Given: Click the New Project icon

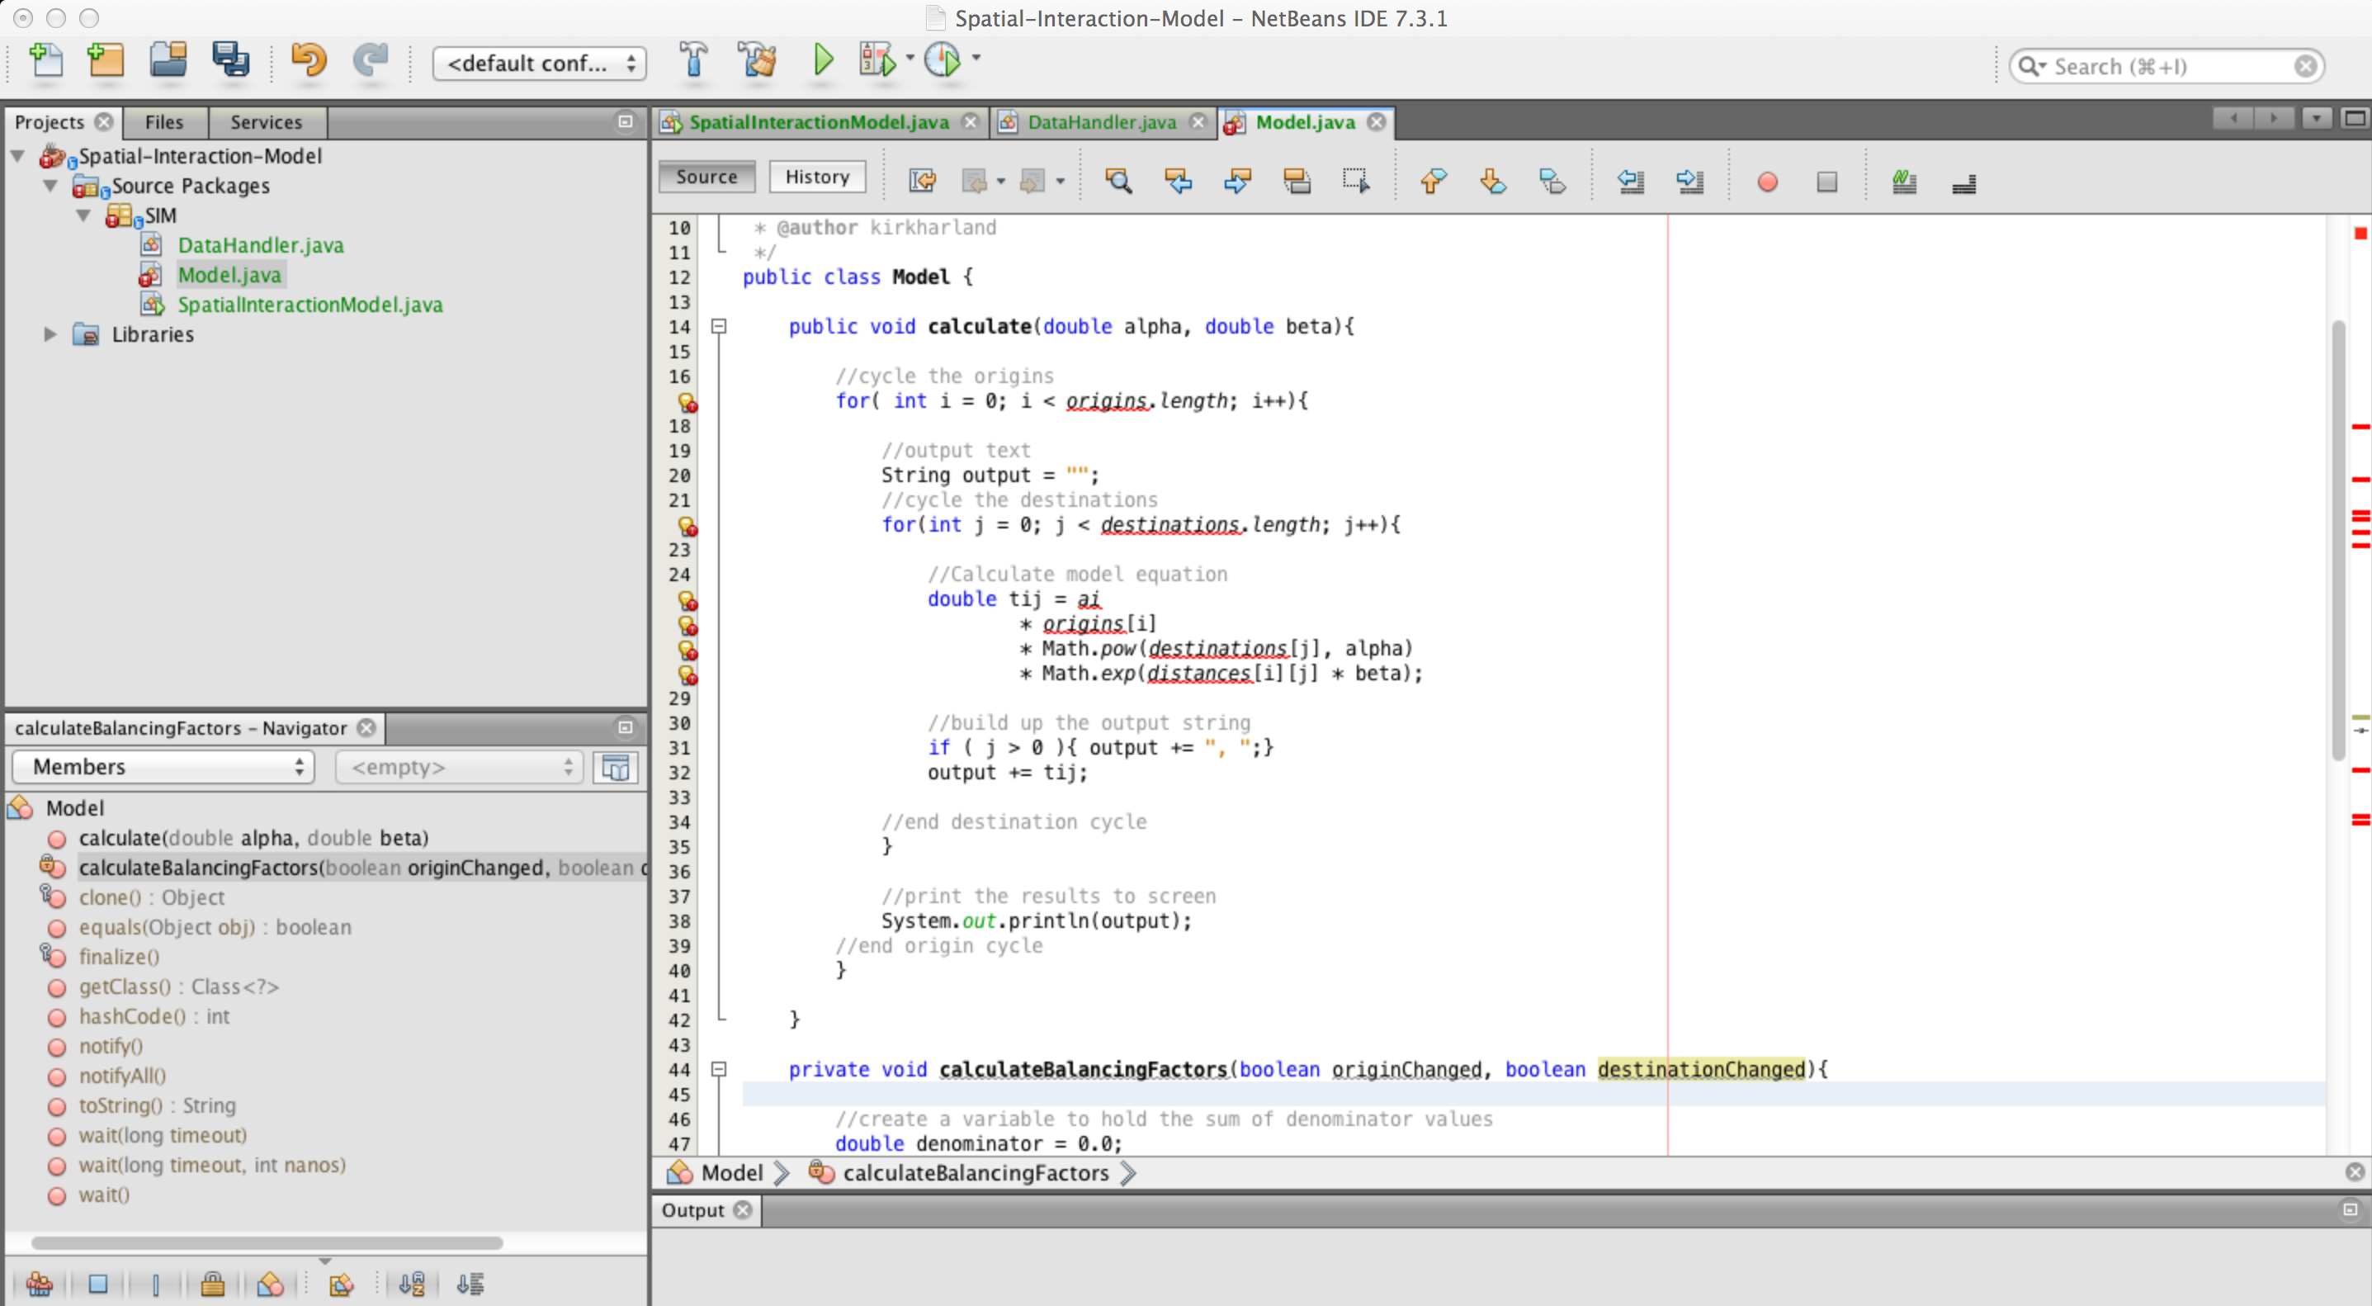Looking at the screenshot, I should pos(106,61).
